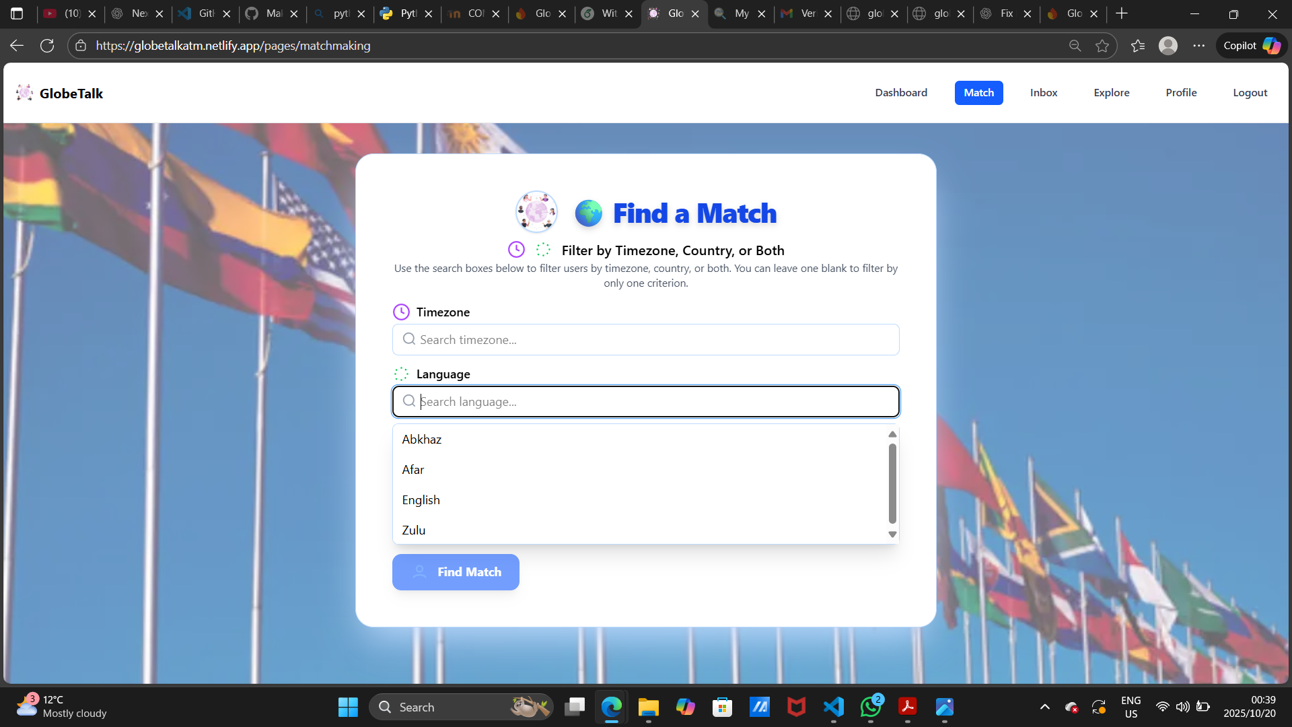Screen dimensions: 1292x727
Task: Click the Logout link
Action: tap(1249, 92)
